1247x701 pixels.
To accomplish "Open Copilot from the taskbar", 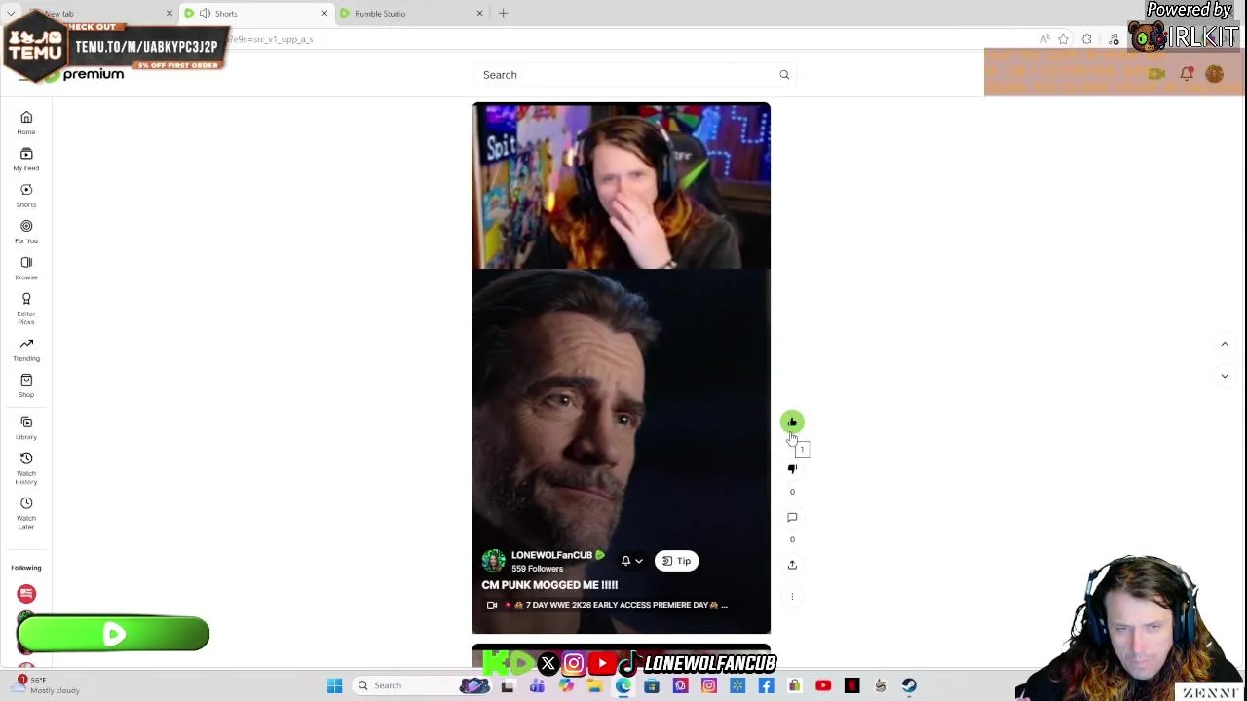I will click(x=566, y=685).
